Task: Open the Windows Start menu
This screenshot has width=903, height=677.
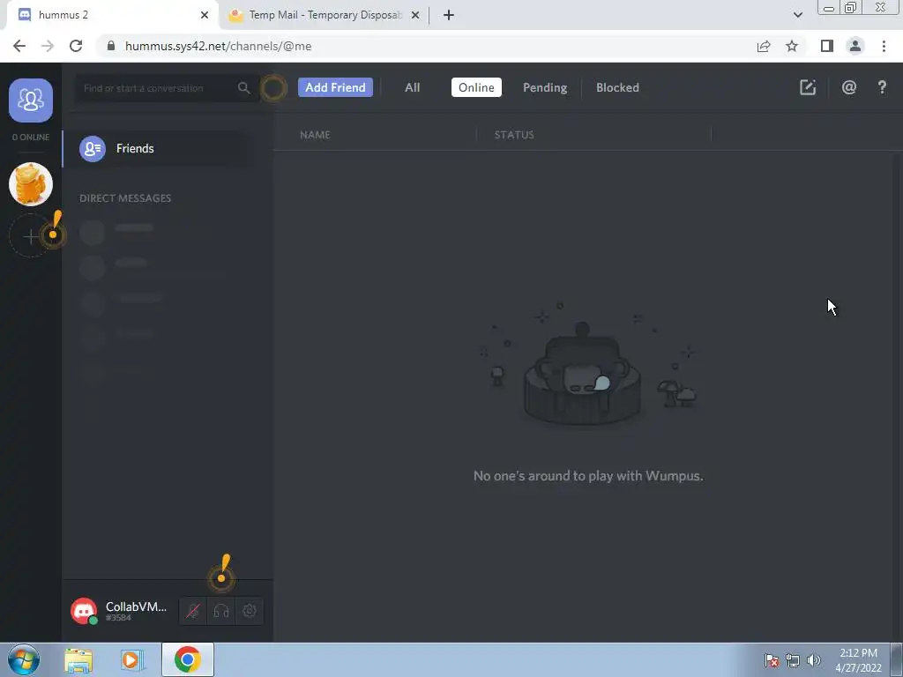Action: (x=24, y=659)
